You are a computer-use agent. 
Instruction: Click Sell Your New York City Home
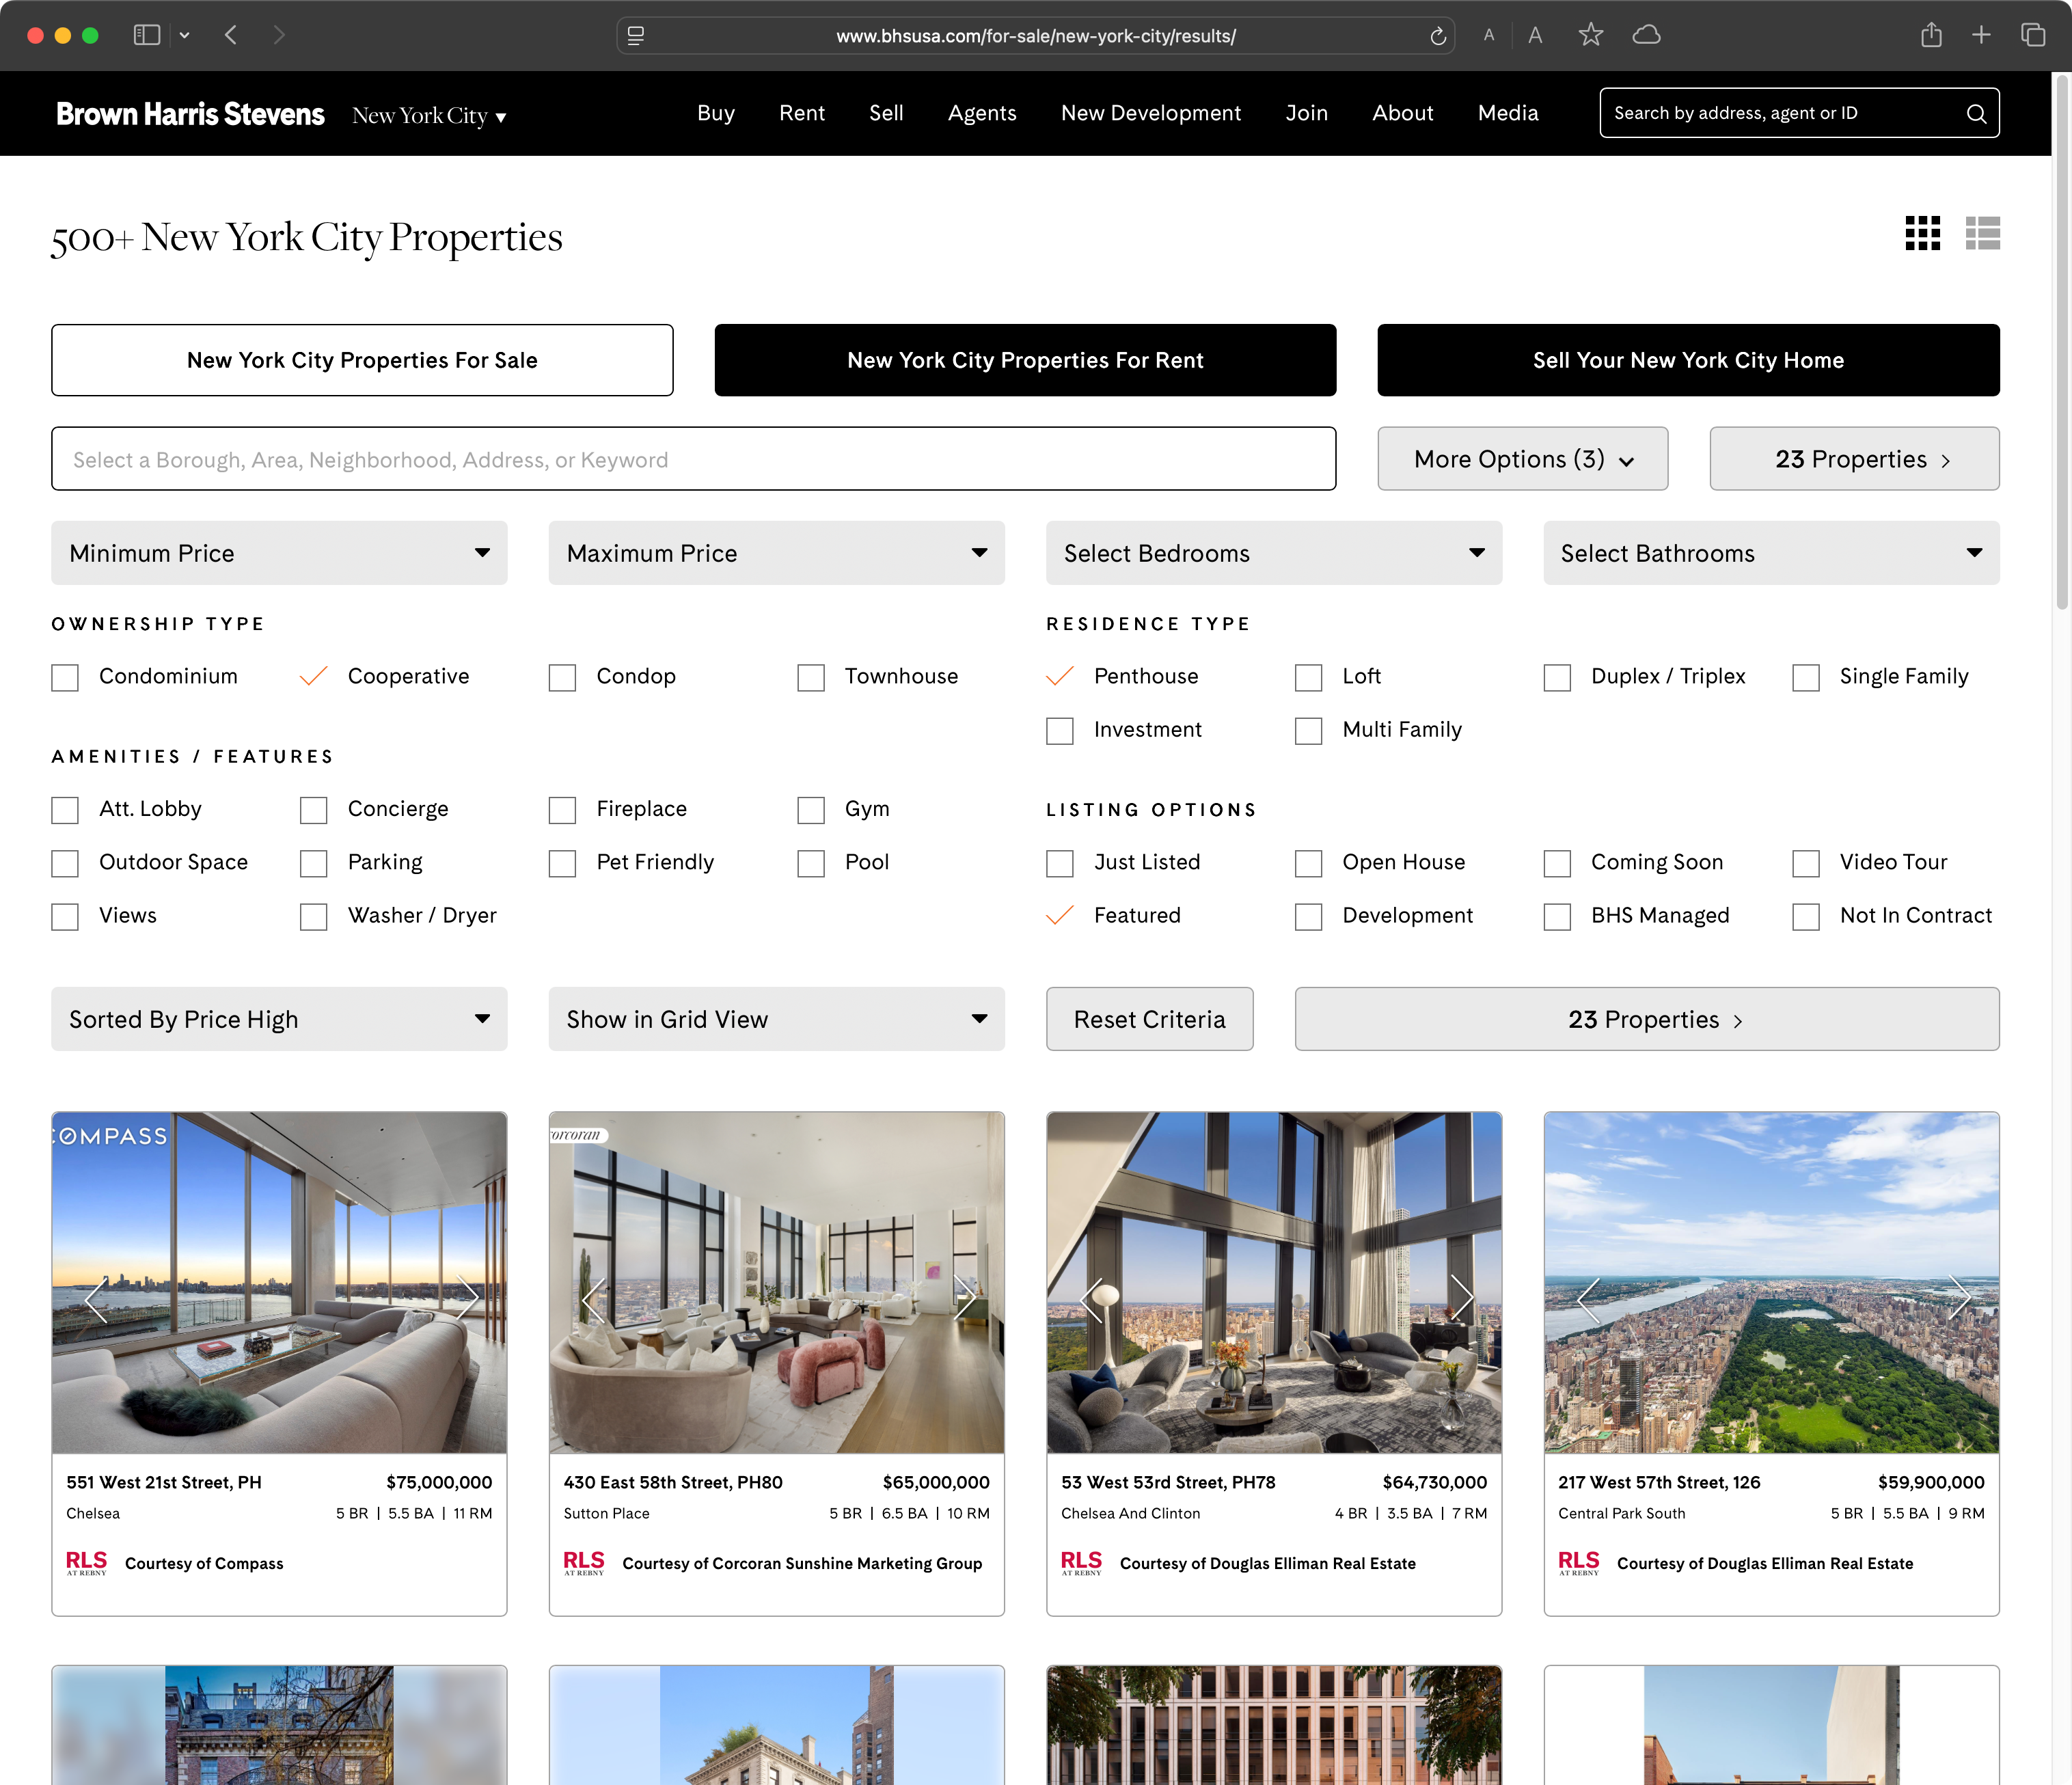[1687, 360]
